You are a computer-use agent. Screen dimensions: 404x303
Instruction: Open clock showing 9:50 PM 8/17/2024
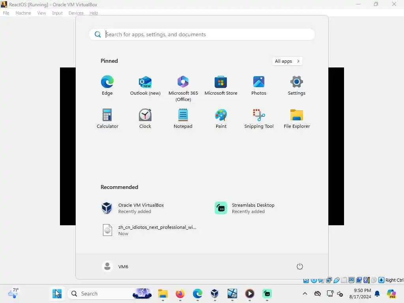coord(360,294)
